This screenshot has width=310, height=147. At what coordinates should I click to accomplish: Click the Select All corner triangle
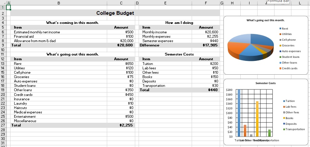point(4,3)
